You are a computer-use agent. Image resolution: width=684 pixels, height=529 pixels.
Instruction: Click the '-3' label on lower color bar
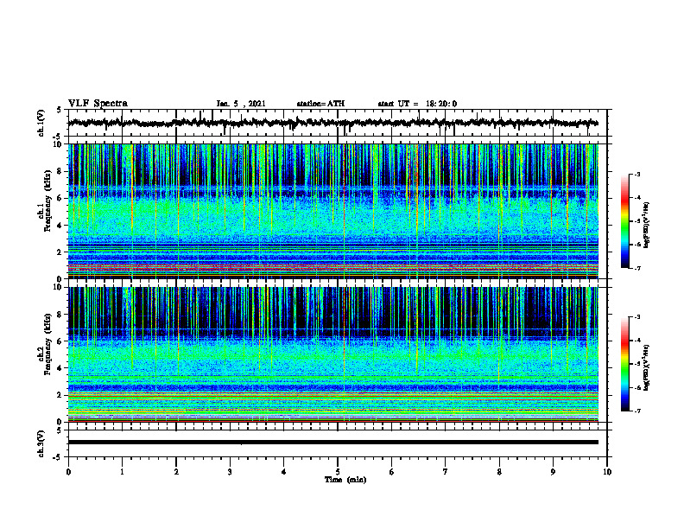[x=637, y=317]
